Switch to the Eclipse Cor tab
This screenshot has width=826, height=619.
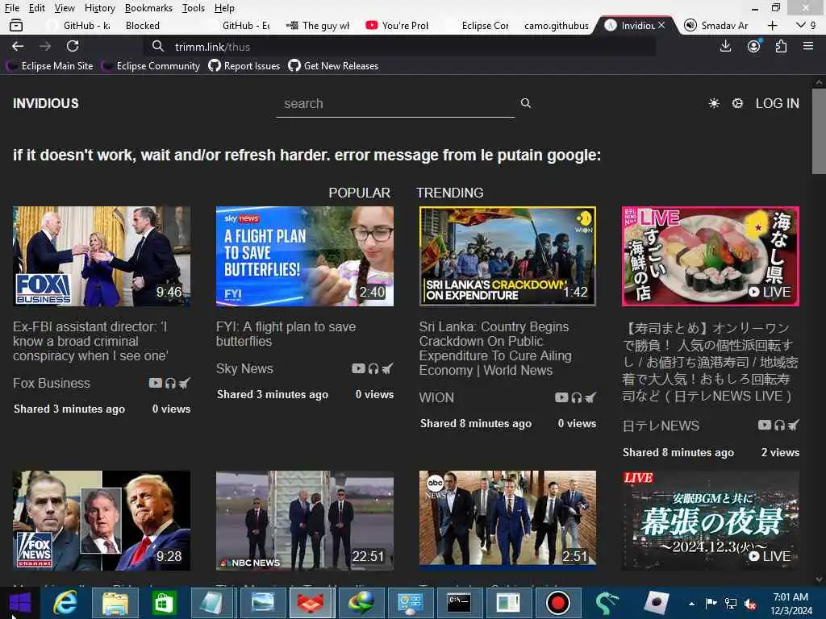[x=485, y=25]
